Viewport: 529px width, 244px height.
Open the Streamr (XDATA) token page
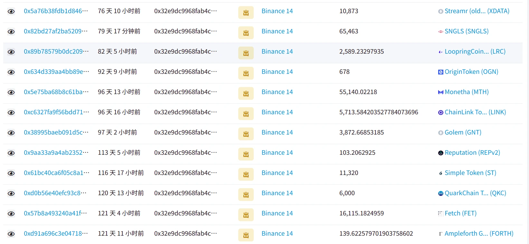click(477, 11)
